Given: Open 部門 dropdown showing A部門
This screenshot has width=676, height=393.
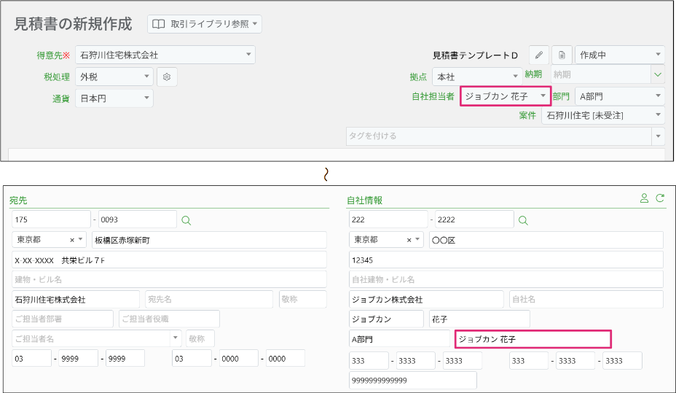Looking at the screenshot, I should [x=619, y=96].
